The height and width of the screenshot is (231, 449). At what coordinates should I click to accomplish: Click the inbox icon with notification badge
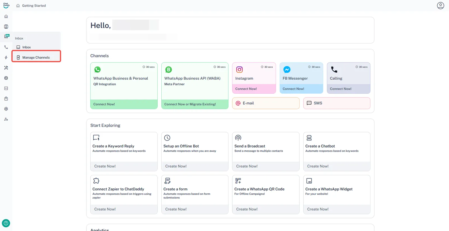pos(6,36)
